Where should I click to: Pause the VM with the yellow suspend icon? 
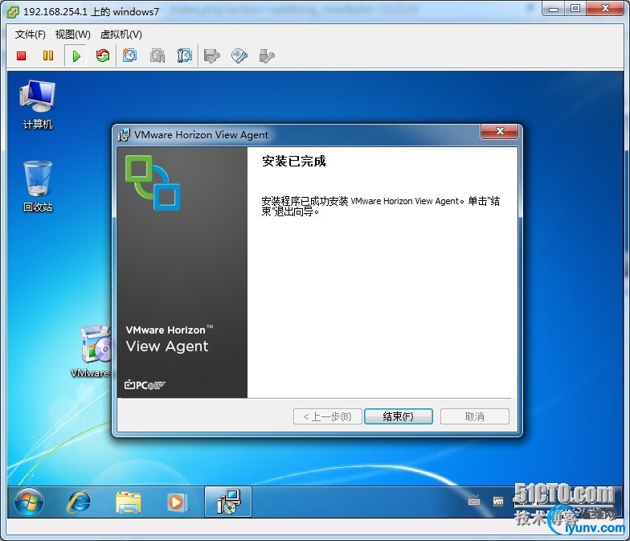click(48, 55)
